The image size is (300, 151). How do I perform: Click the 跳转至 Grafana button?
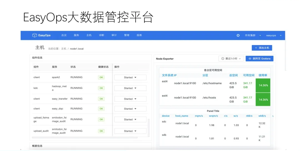(x=259, y=59)
